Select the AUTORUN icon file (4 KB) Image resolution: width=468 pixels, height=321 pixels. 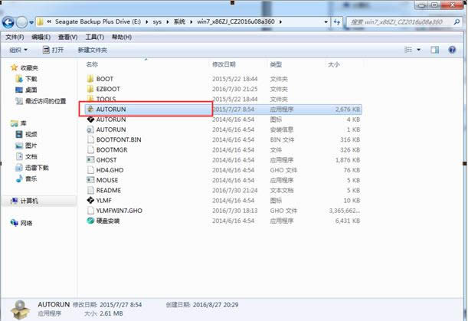(x=111, y=120)
